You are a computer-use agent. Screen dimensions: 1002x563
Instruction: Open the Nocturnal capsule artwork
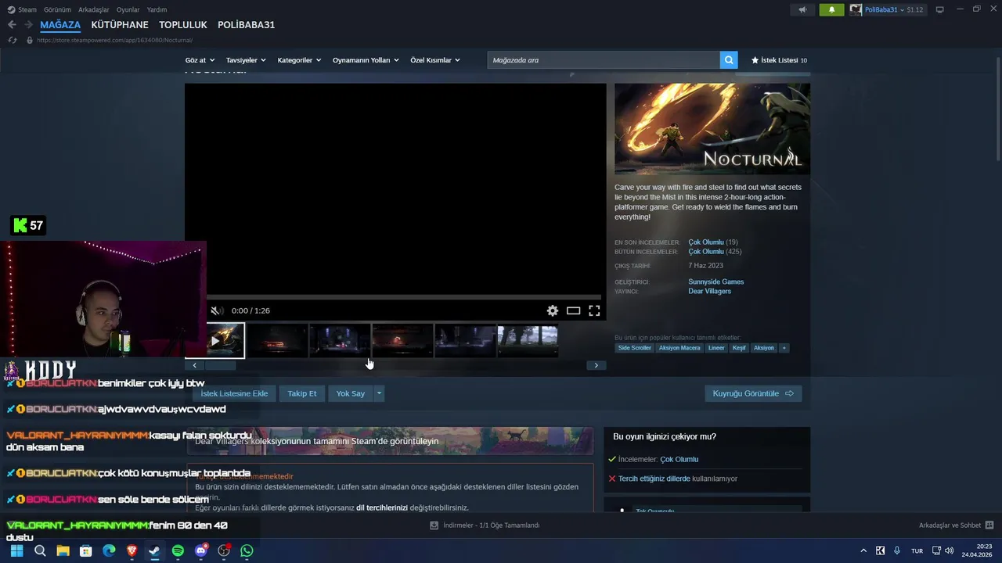click(x=712, y=129)
